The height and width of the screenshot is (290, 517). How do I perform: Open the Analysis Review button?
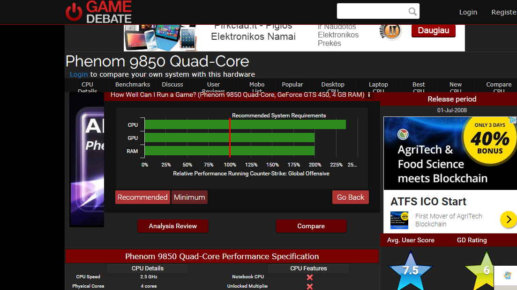(173, 226)
